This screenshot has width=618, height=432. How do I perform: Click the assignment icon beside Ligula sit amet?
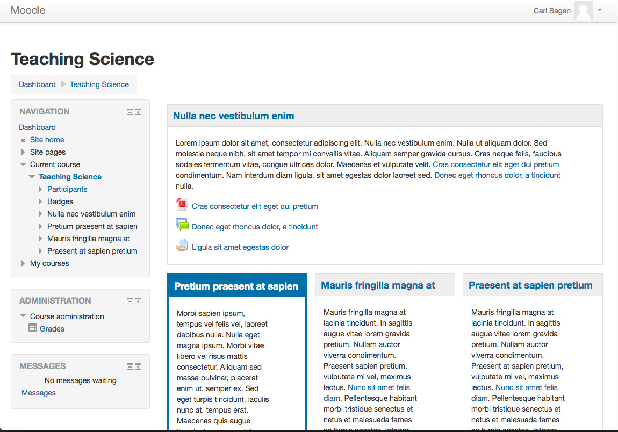(x=182, y=246)
